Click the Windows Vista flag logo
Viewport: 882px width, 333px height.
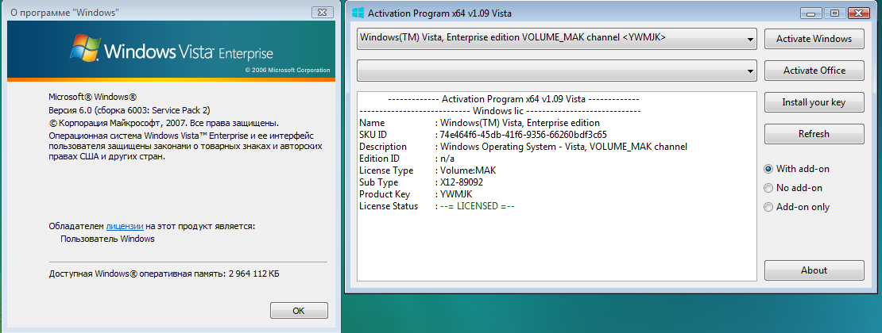click(84, 47)
